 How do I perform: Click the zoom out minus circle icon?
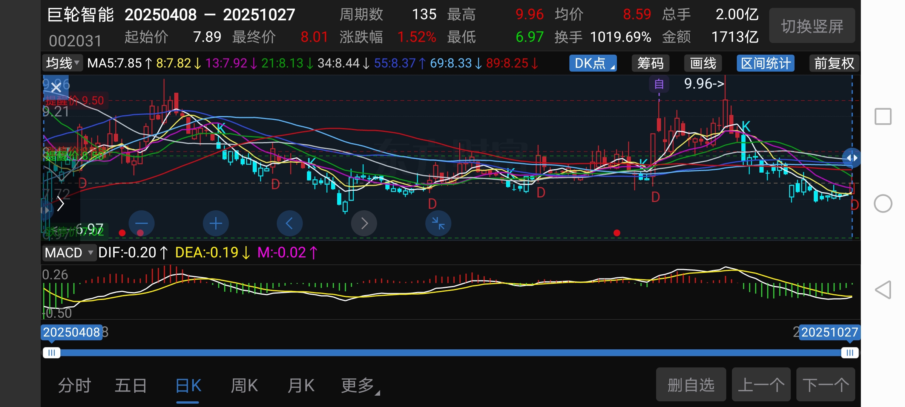coord(141,223)
